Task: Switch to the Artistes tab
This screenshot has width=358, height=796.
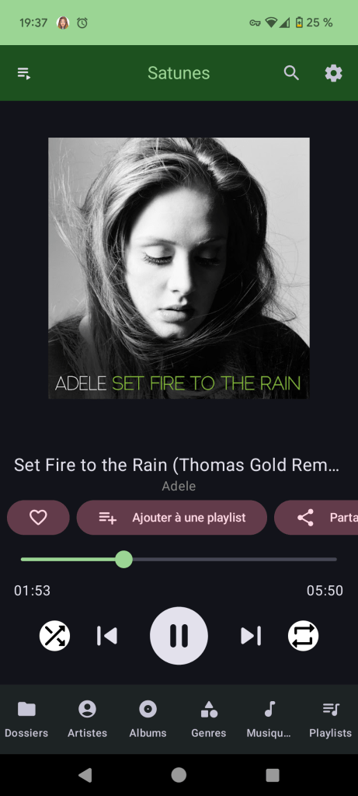Action: (87, 719)
